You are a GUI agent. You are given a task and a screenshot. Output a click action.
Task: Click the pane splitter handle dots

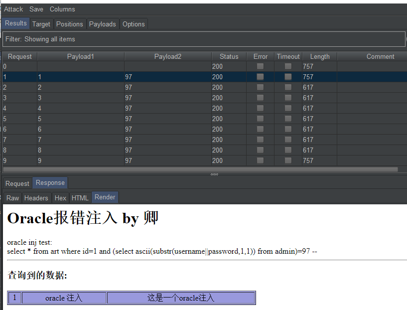point(214,174)
